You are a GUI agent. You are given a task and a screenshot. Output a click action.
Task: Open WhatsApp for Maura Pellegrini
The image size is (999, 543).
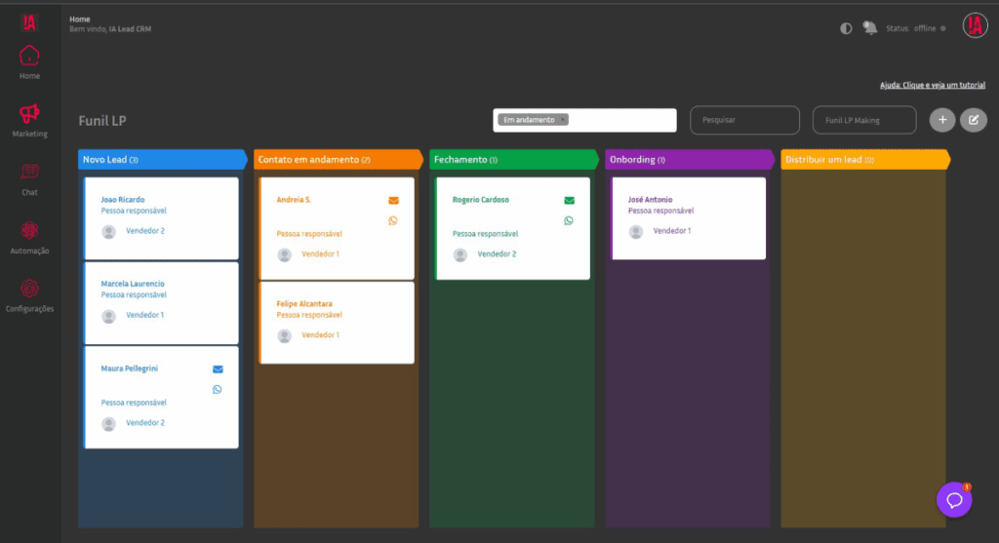coord(218,389)
